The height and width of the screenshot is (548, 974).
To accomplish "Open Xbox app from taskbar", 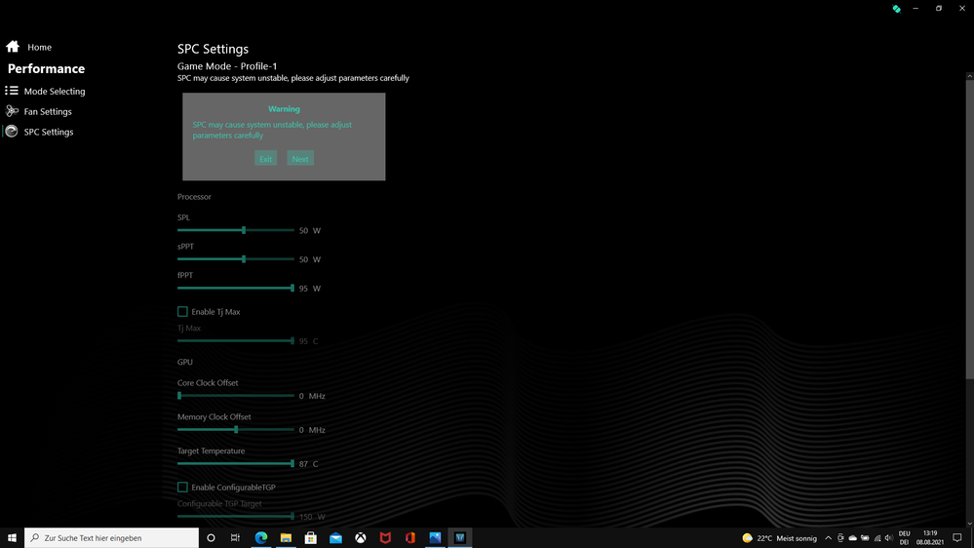I will [361, 538].
